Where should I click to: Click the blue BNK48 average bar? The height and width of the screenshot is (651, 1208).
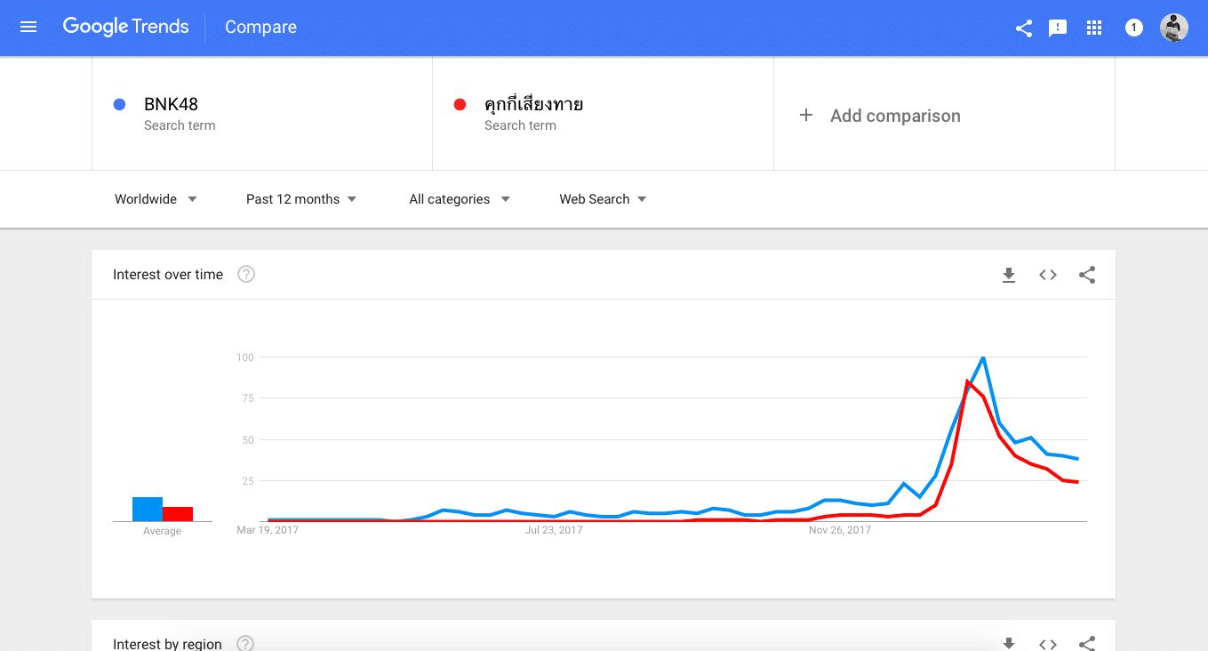(x=148, y=509)
